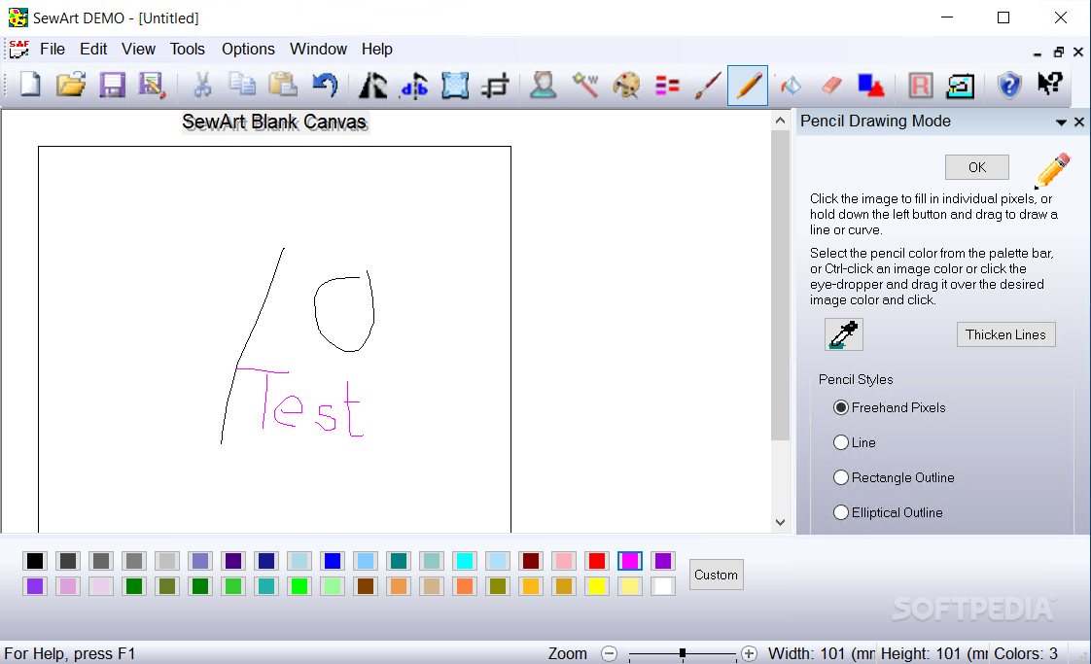
Task: Open the Edit menu
Action: 93,49
